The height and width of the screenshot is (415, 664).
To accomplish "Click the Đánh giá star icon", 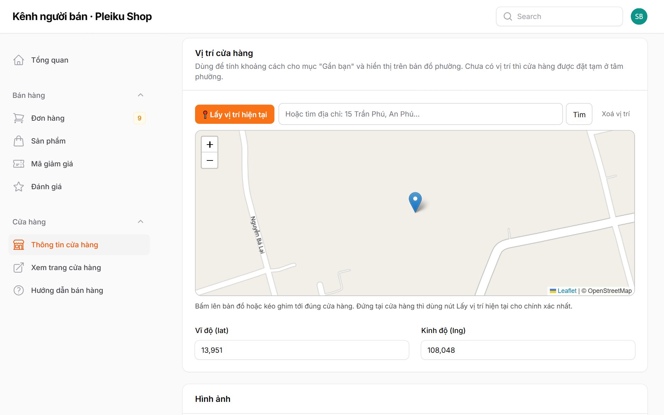I will pos(19,187).
